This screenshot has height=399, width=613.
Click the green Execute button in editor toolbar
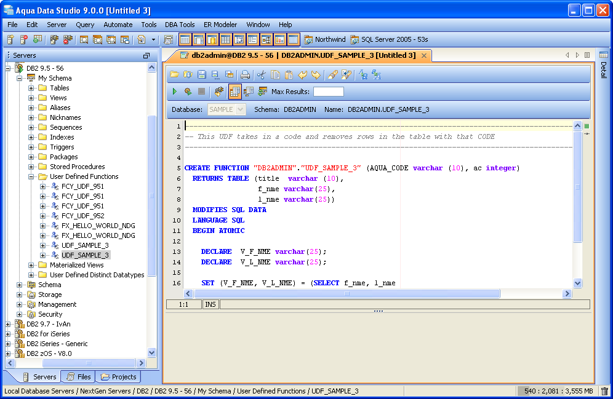click(175, 92)
